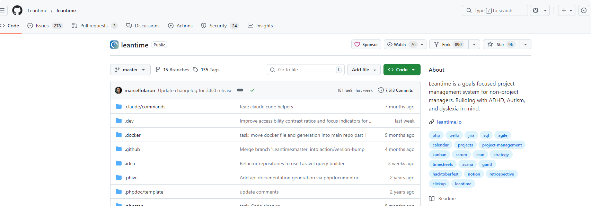Show the commit status checkmark details

[253, 90]
